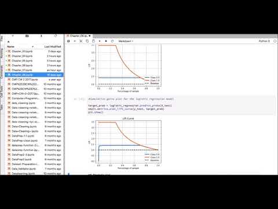Image resolution: width=278 pixels, height=209 pixels.
Task: Click the target_prob predict_proba code line
Action: (x=130, y=106)
